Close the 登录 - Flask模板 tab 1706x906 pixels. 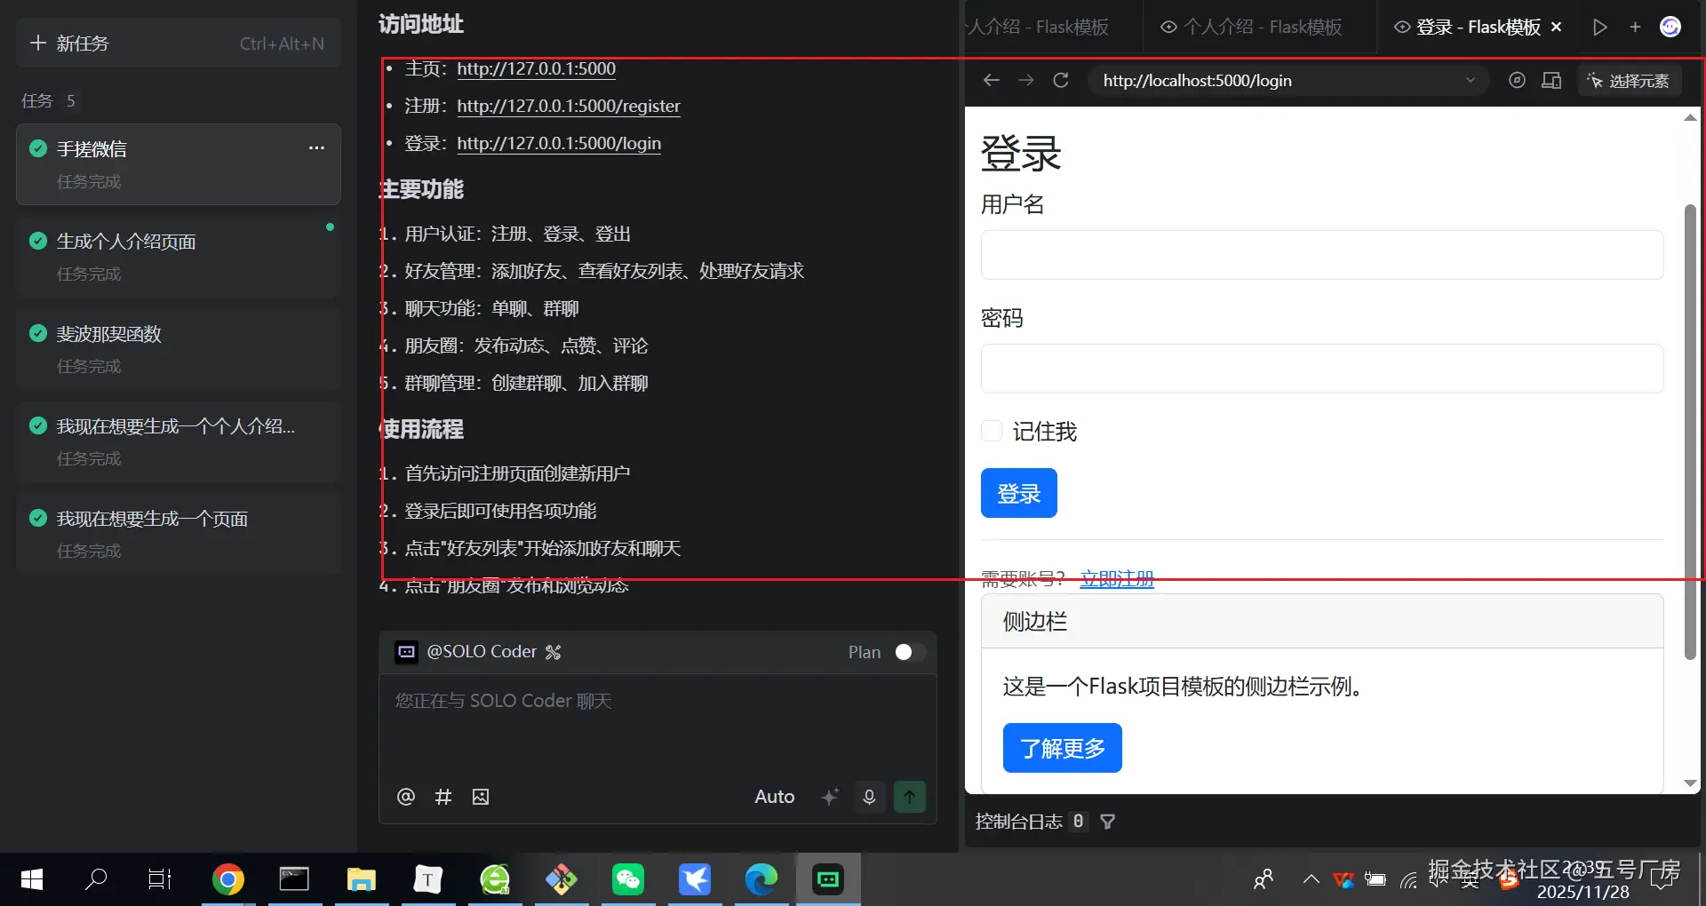[1557, 27]
